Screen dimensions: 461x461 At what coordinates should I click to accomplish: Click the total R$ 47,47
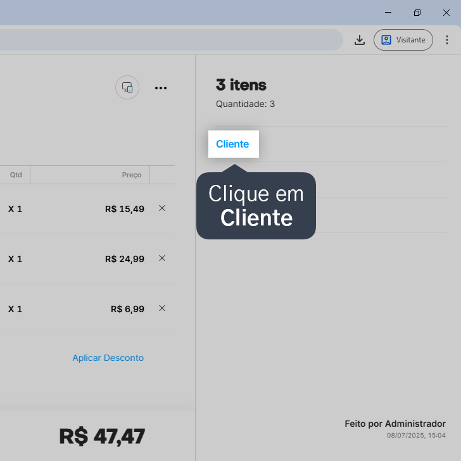tap(102, 436)
